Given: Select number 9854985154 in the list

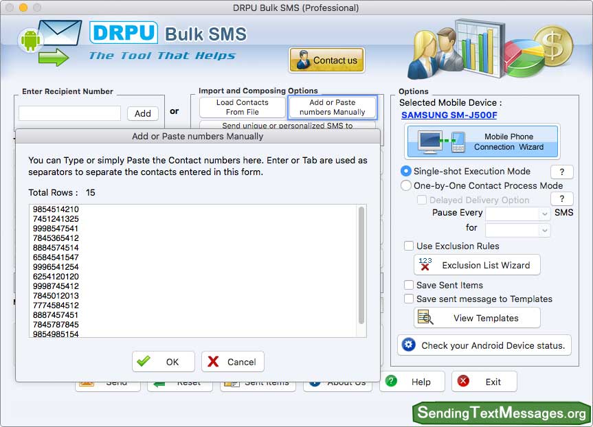Looking at the screenshot, I should point(56,334).
